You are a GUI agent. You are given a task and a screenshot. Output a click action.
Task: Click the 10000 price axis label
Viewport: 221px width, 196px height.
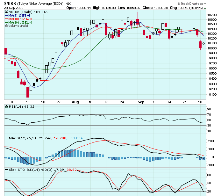click(x=212, y=48)
